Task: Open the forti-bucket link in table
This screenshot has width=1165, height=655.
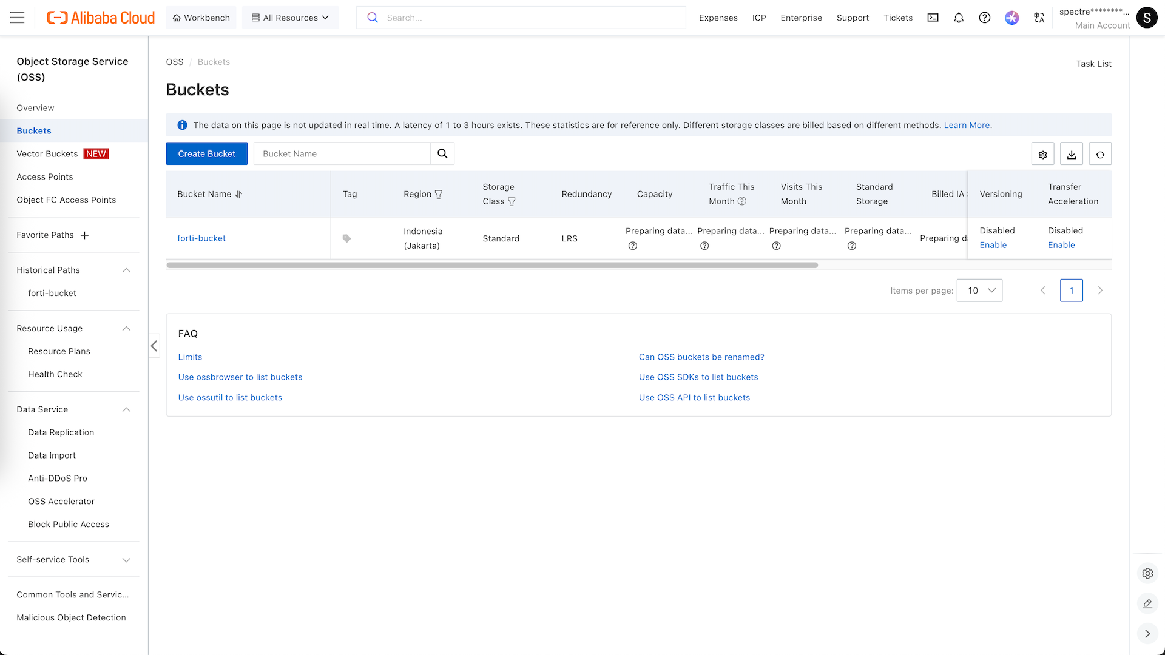Action: 201,238
